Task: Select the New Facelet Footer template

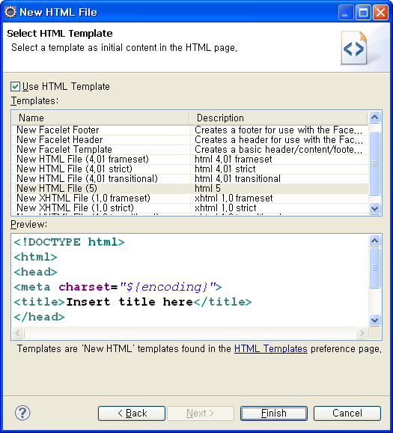Action: click(x=190, y=130)
